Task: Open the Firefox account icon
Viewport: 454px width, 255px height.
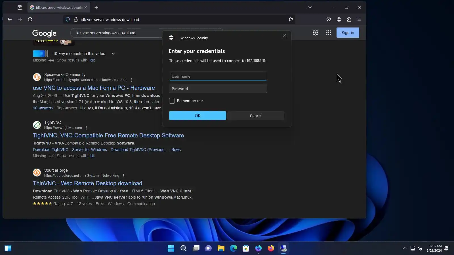Action: coord(339,19)
